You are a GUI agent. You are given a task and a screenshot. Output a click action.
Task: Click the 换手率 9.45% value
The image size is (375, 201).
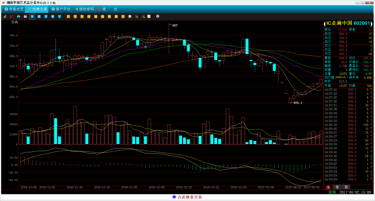pos(368,78)
